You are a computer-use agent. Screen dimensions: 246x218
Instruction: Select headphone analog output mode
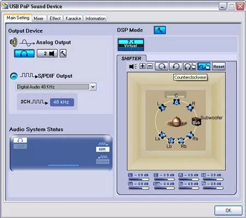point(24,54)
